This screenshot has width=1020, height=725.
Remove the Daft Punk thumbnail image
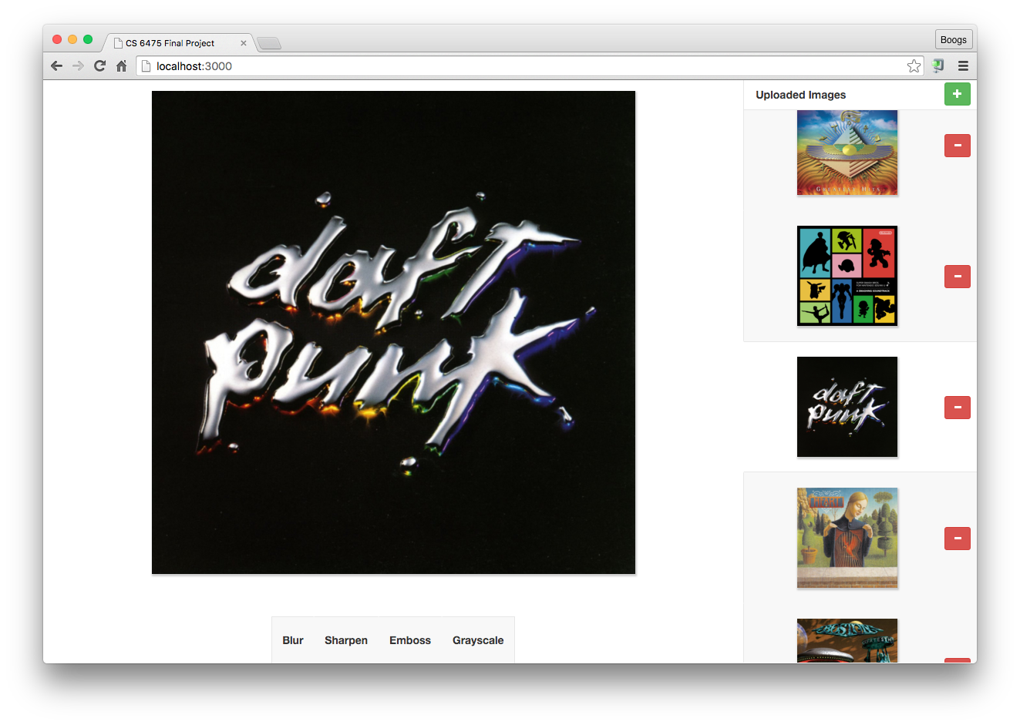958,407
